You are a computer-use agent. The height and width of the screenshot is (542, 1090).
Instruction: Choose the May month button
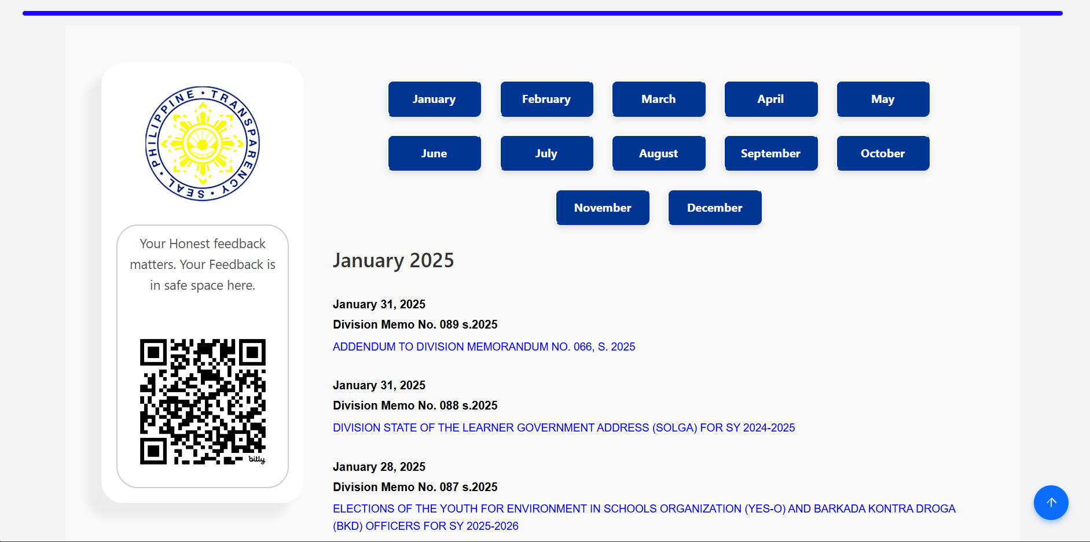coord(883,99)
